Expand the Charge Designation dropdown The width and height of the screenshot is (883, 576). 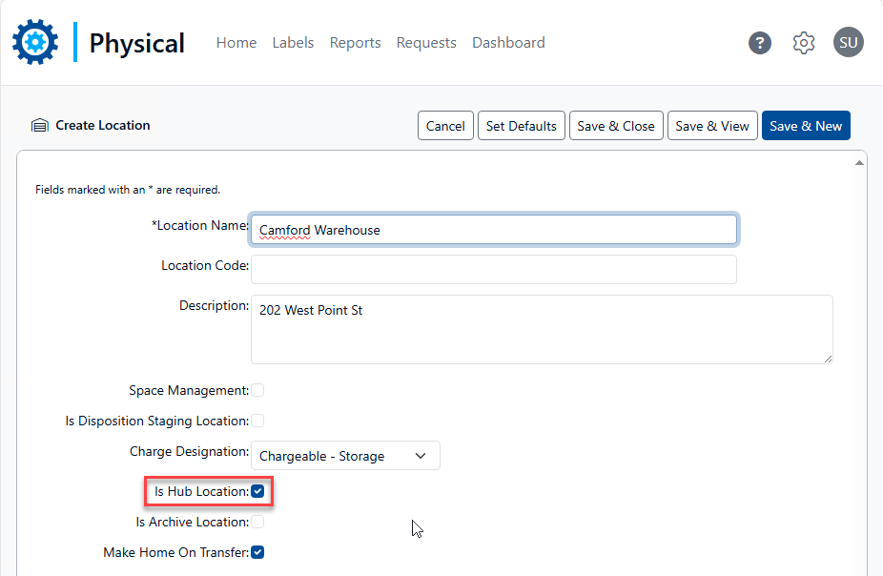pyautogui.click(x=344, y=456)
